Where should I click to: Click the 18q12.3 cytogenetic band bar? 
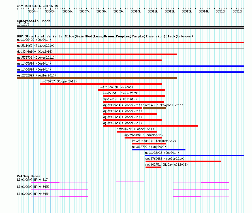pyautogui.click(x=130, y=27)
